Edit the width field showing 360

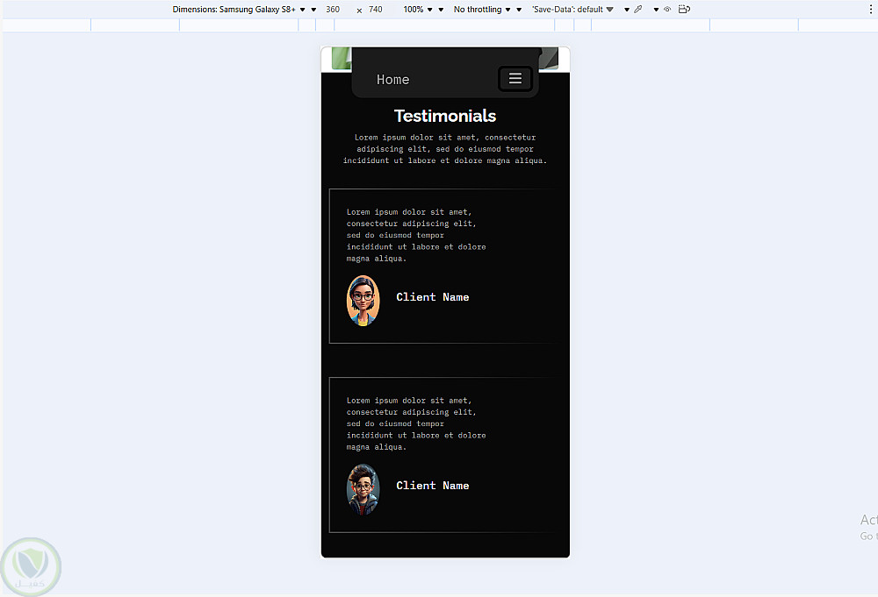333,10
